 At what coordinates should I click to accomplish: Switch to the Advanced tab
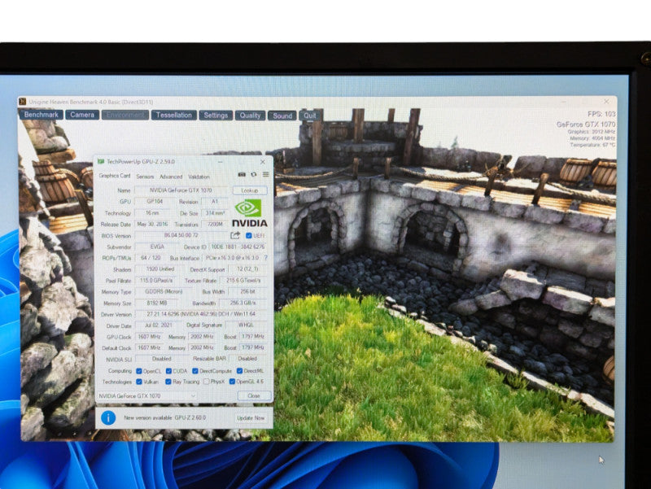(171, 177)
